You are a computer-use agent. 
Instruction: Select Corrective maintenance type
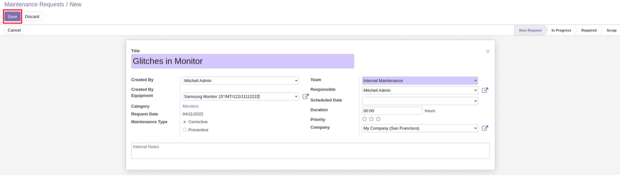pyautogui.click(x=185, y=122)
